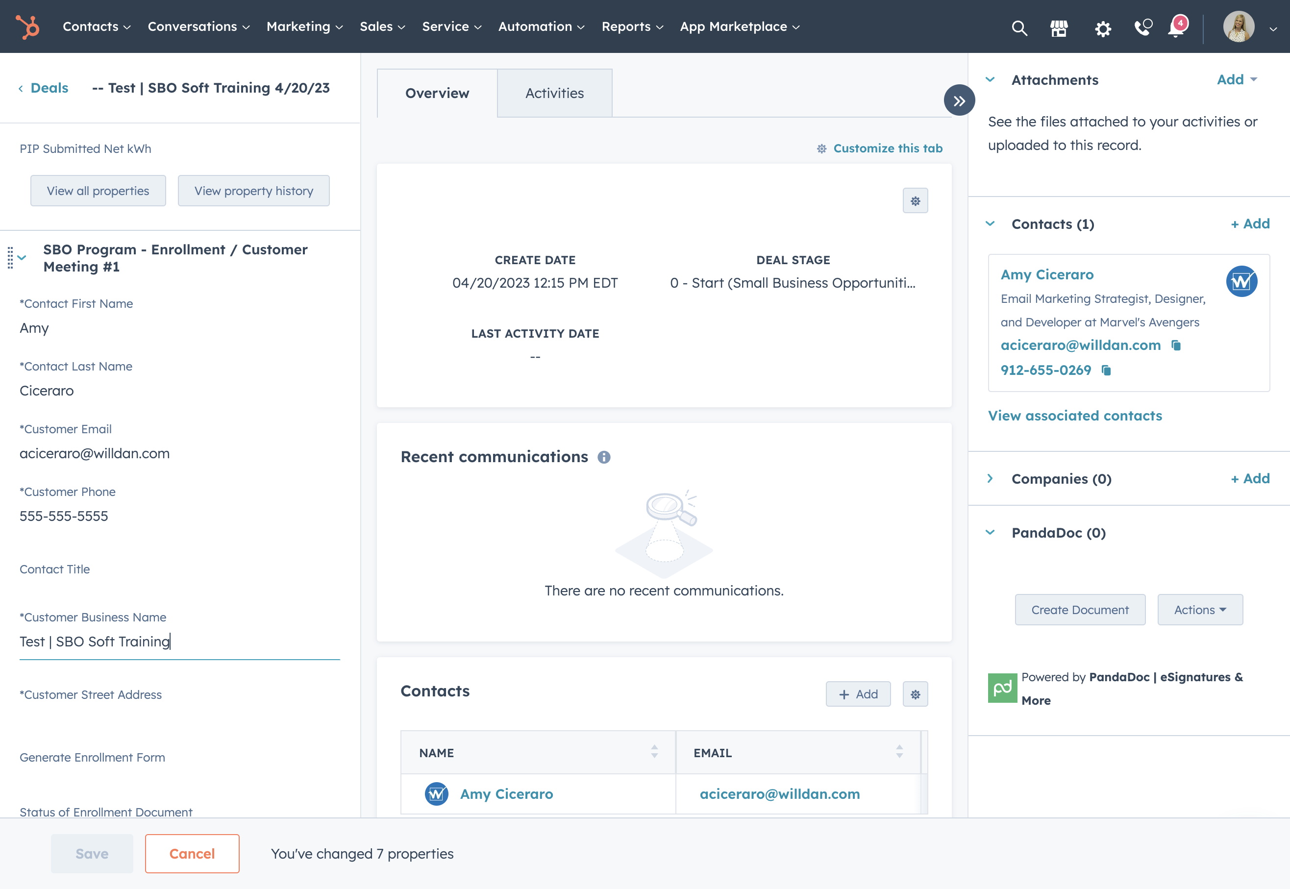
Task: Select the Overview tab
Action: (437, 93)
